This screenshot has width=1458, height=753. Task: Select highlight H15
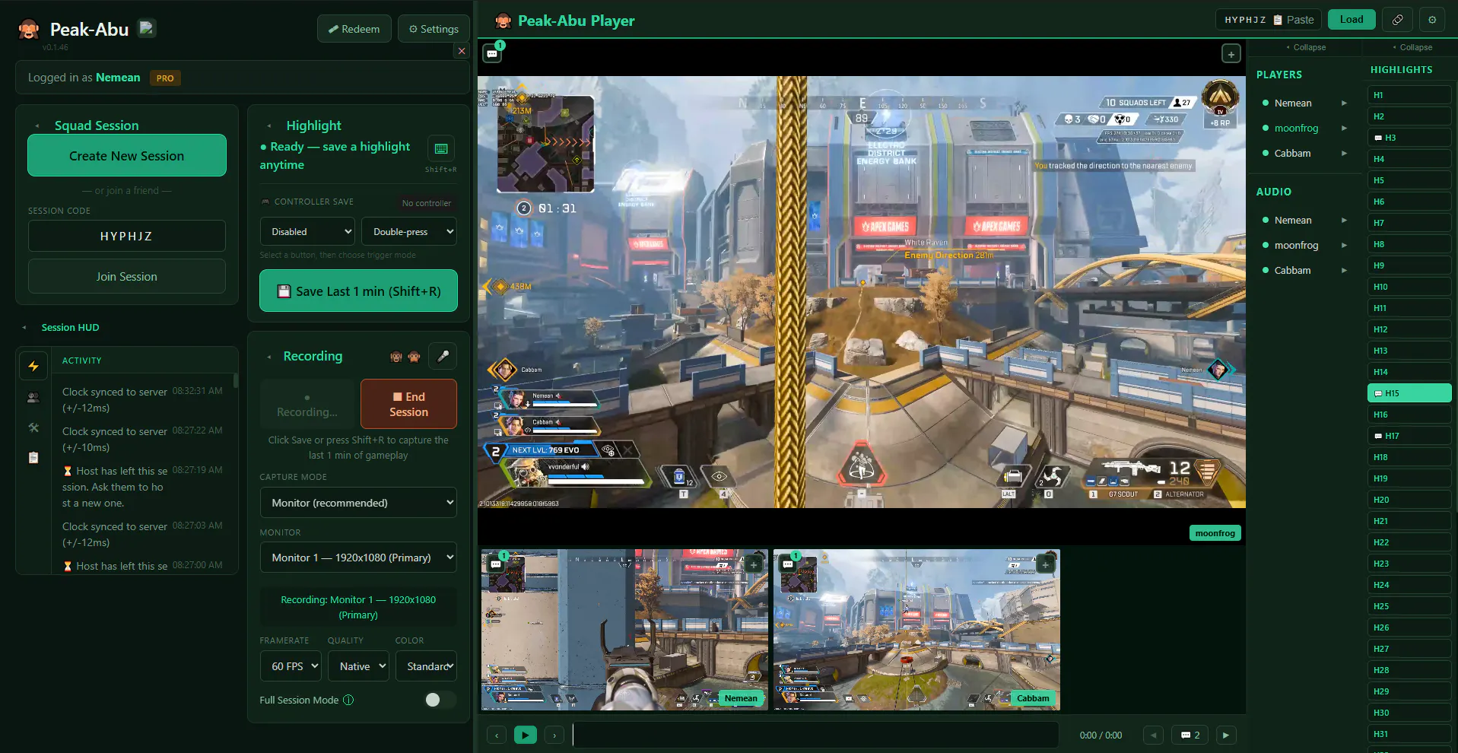(1409, 393)
